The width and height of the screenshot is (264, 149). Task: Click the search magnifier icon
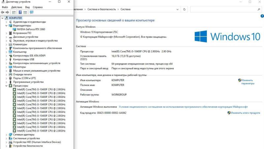click(x=259, y=10)
